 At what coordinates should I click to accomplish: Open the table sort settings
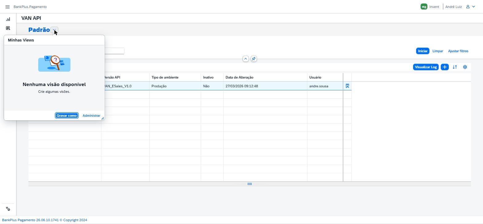(x=455, y=67)
